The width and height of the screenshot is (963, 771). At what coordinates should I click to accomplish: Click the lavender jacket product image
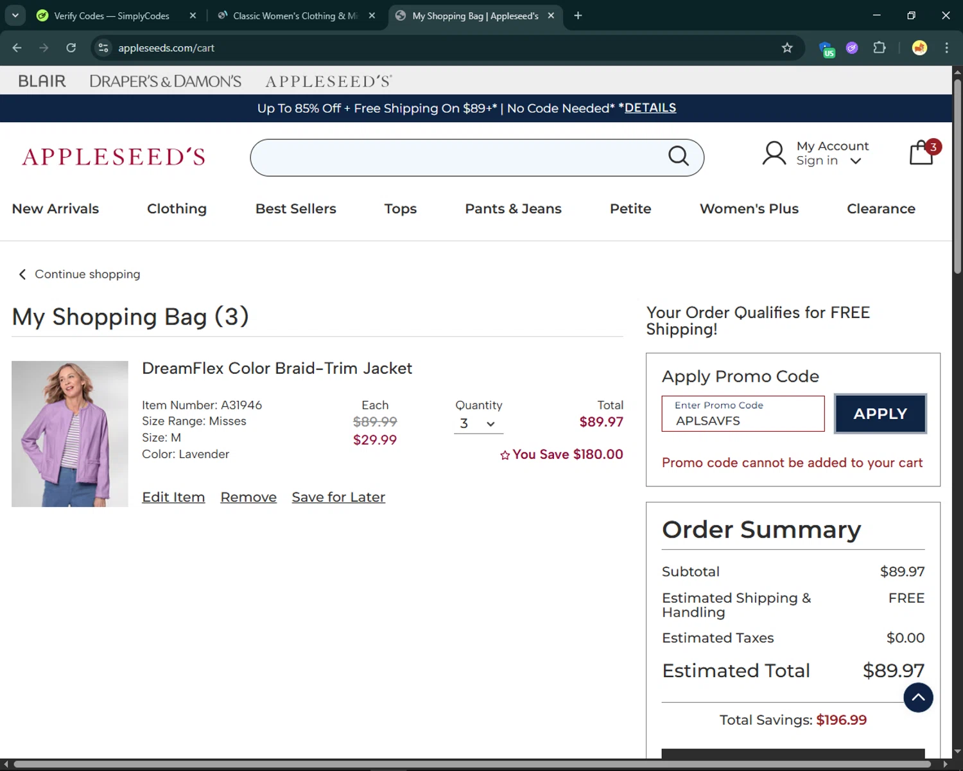point(70,434)
